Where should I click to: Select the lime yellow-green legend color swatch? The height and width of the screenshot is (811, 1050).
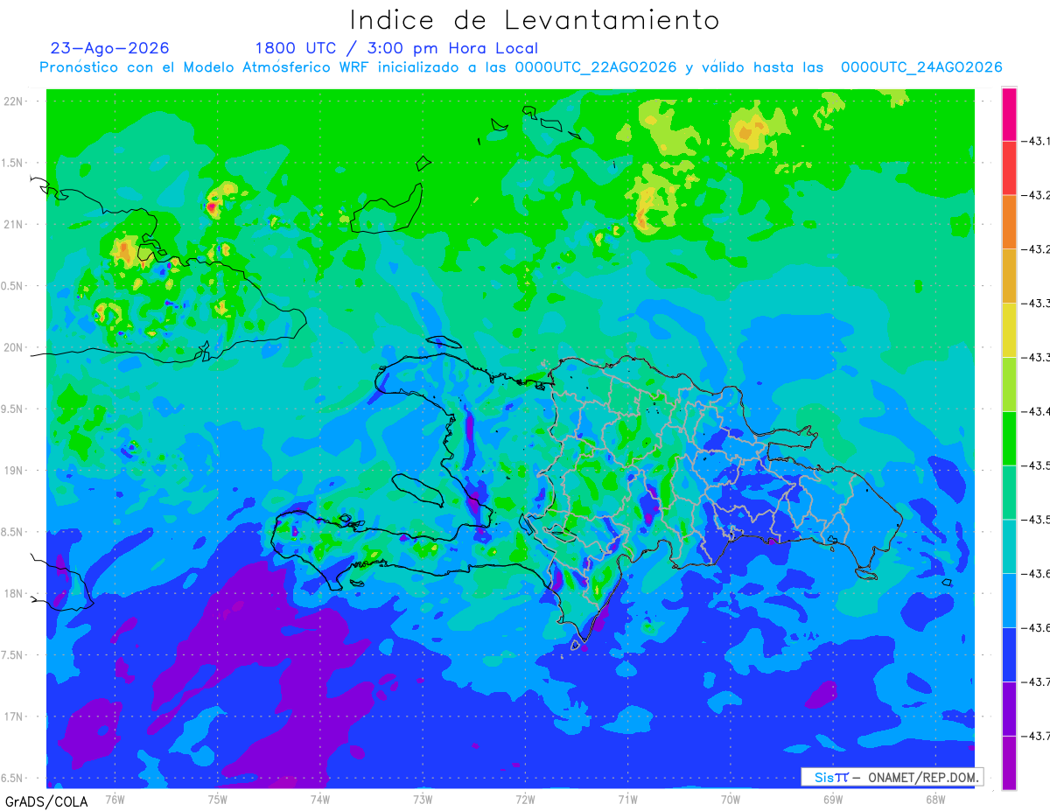1009,384
